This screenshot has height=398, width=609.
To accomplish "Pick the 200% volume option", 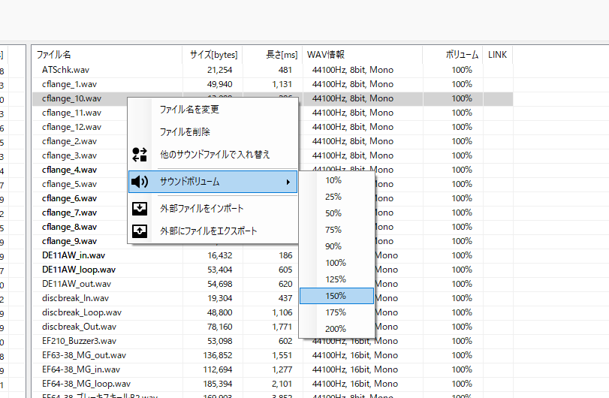I will pyautogui.click(x=336, y=329).
